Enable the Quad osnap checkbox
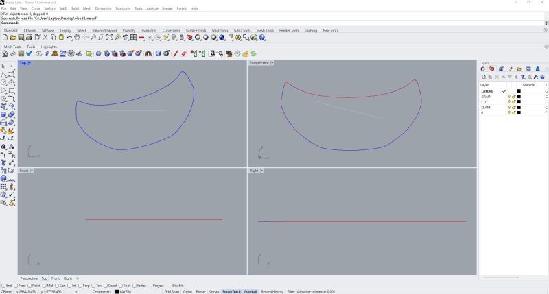The height and width of the screenshot is (294, 549). tap(106, 286)
